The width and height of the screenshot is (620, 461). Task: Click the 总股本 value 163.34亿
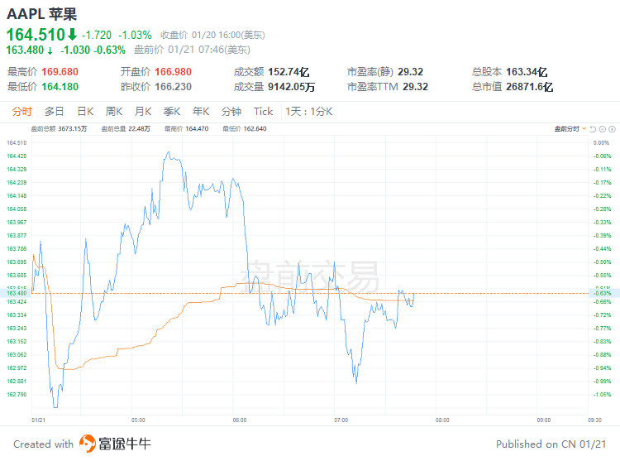coord(527,72)
